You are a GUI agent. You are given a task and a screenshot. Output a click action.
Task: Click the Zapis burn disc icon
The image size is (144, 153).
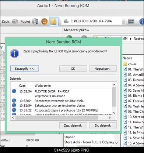(x=15, y=22)
